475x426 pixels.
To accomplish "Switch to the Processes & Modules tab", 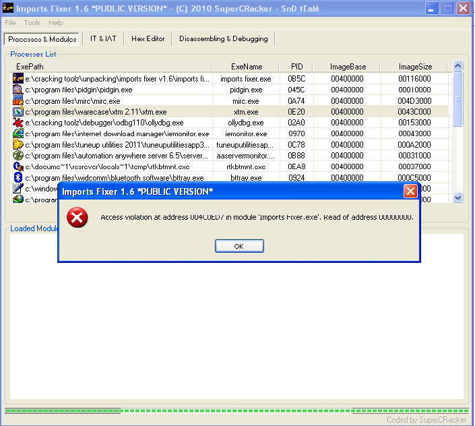I will click(42, 39).
